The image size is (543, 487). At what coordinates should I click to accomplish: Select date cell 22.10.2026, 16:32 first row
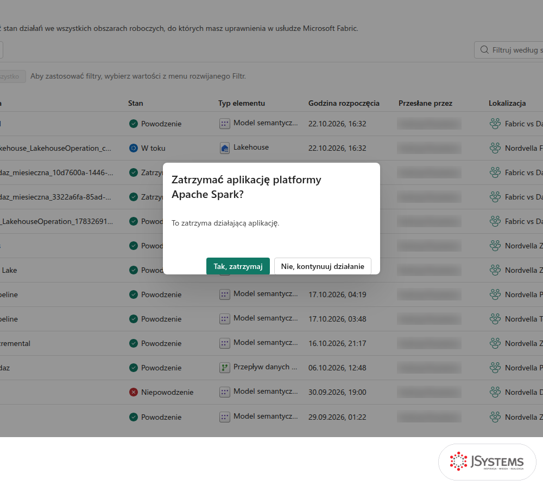(x=337, y=124)
